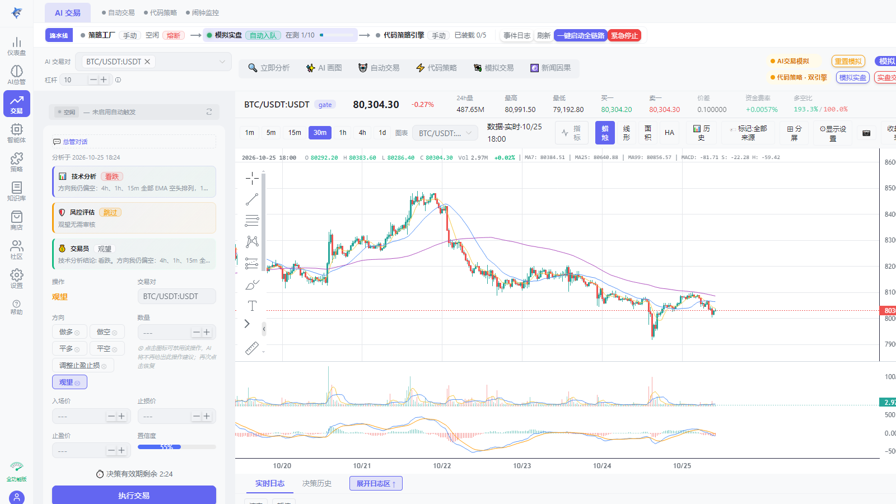The height and width of the screenshot is (504, 896).
Task: Switch to 4h timeframe
Action: coord(362,133)
